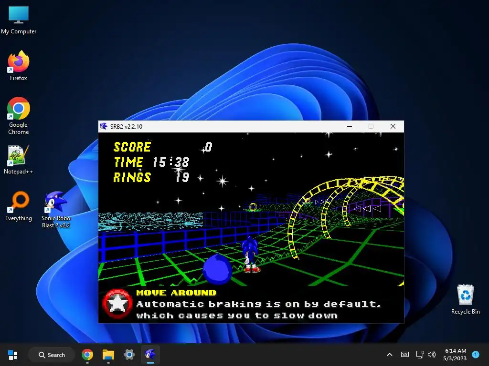
Task: Open the volume speaker tray icon
Action: coord(432,355)
